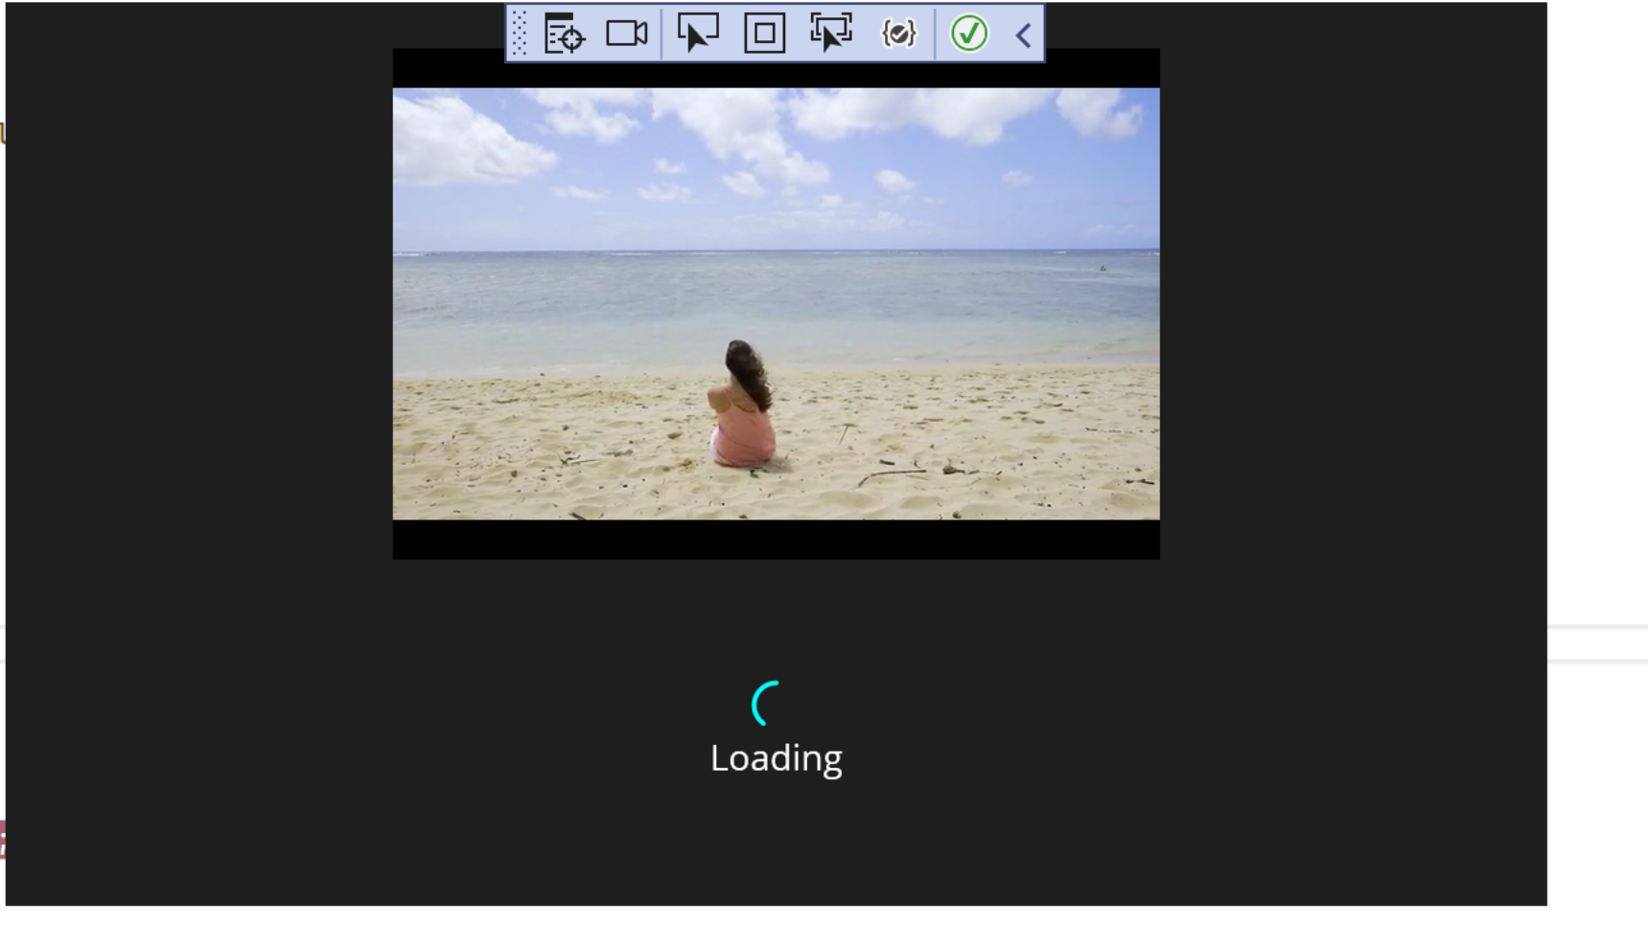Click the cyan loading spinner

765,704
